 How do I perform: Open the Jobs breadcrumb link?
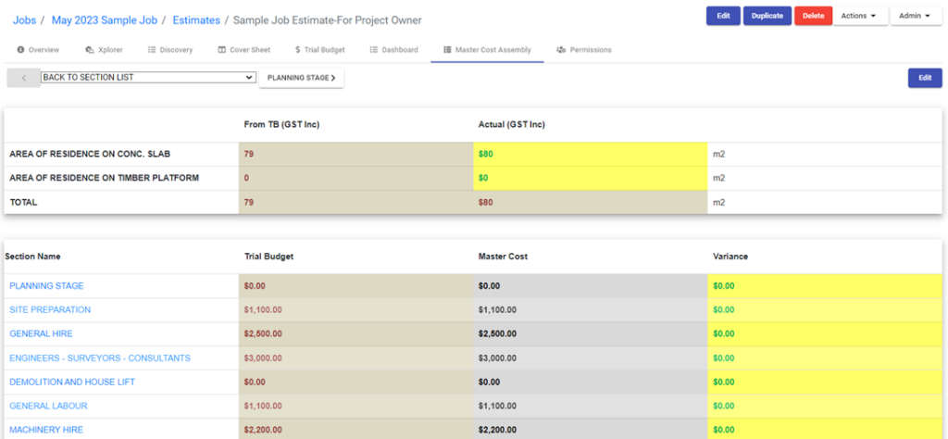point(25,19)
